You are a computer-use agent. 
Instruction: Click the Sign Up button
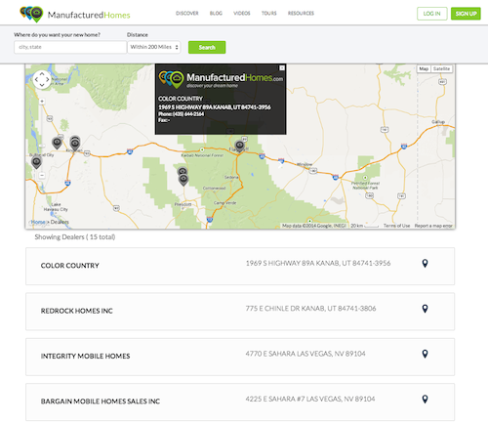click(466, 14)
